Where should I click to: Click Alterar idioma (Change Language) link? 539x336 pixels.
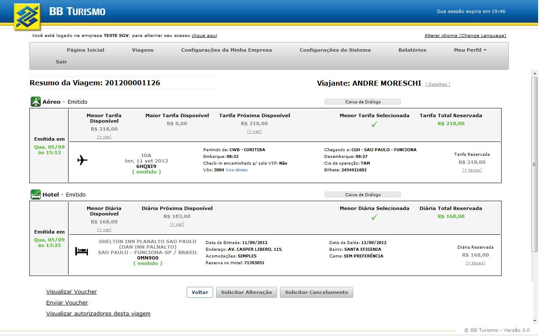(x=465, y=36)
